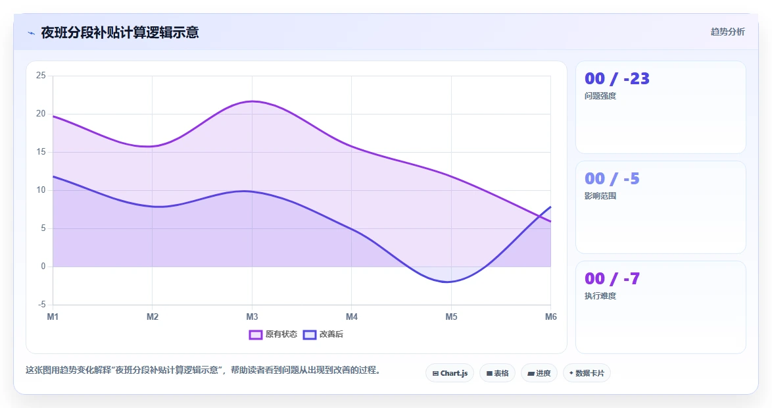Click the M5 axis label
The height and width of the screenshot is (408, 772).
[x=451, y=317]
